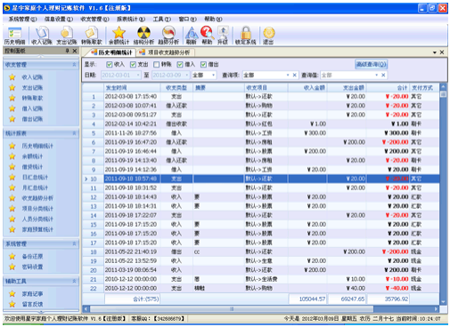Open the 系统管理 menu

22,20
